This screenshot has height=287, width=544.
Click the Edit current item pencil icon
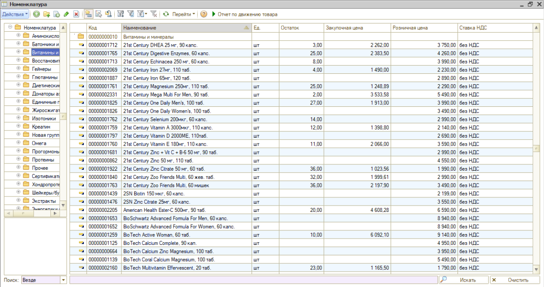point(66,14)
